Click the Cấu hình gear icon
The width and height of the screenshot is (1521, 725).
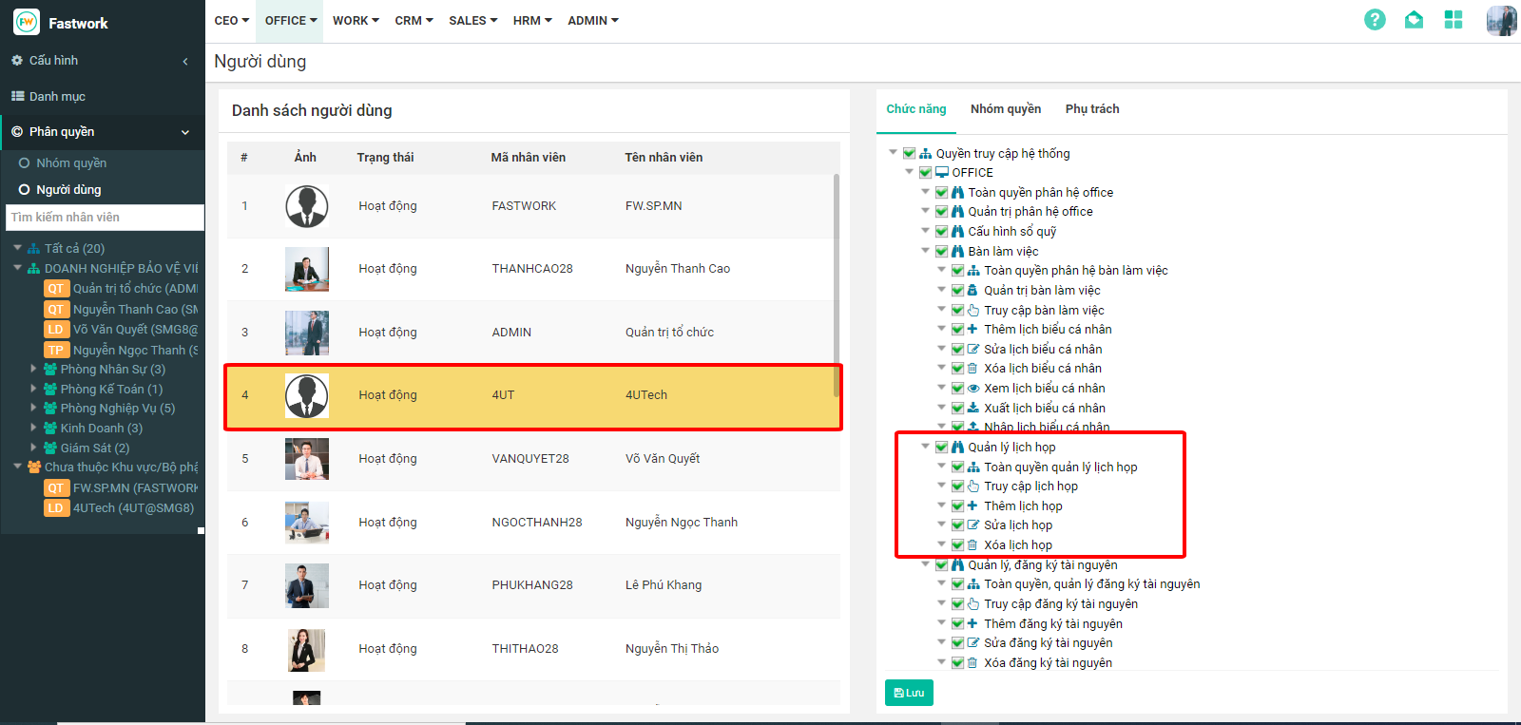(x=17, y=60)
